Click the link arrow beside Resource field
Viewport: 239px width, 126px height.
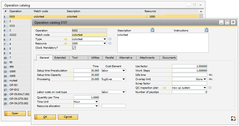(x=66, y=44)
